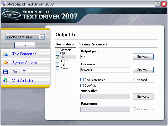Enable the FTP destination checkbox
This screenshot has width=168, height=126.
(58, 53)
